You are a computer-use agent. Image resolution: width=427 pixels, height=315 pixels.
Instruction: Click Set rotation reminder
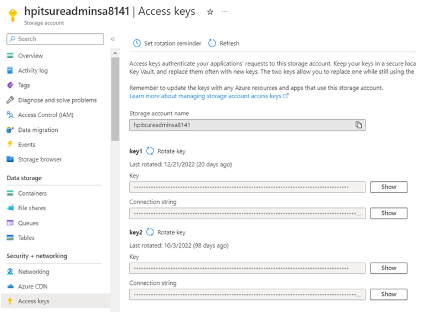pyautogui.click(x=171, y=43)
